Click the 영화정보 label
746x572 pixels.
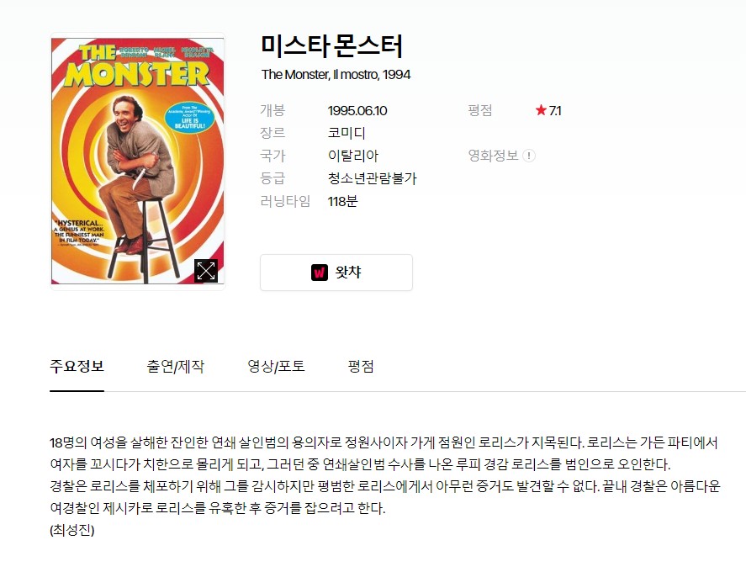pos(493,156)
